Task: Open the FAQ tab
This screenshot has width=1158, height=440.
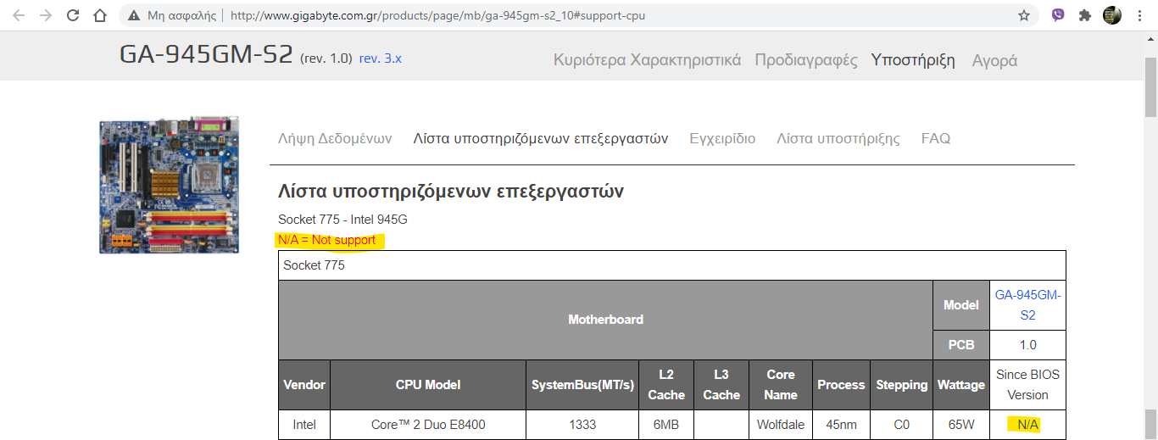Action: pyautogui.click(x=936, y=138)
